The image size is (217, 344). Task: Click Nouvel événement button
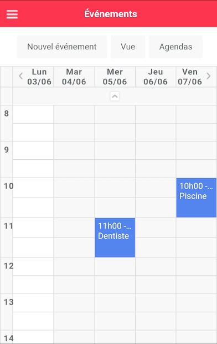pyautogui.click(x=62, y=47)
